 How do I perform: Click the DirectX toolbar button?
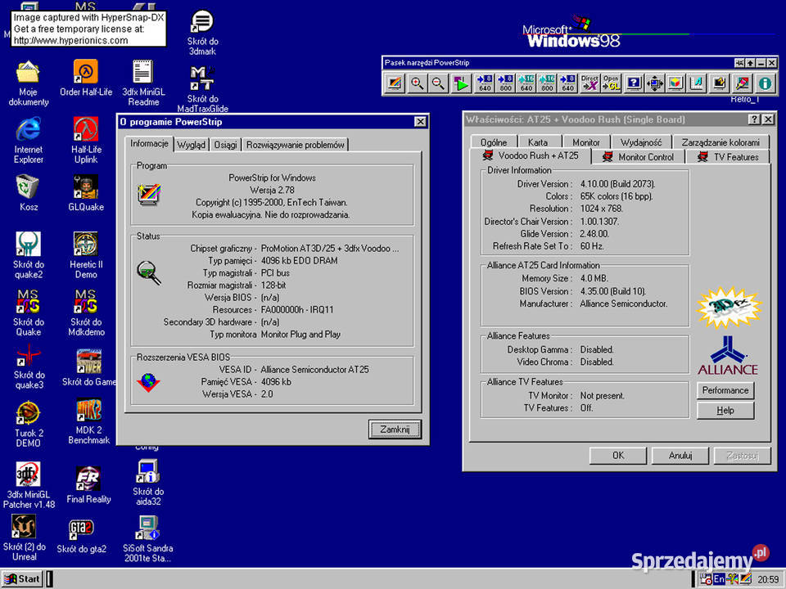589,83
